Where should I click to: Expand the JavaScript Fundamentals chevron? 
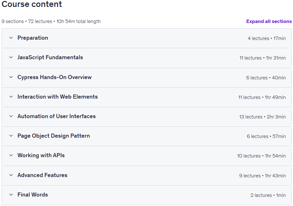coord(11,57)
